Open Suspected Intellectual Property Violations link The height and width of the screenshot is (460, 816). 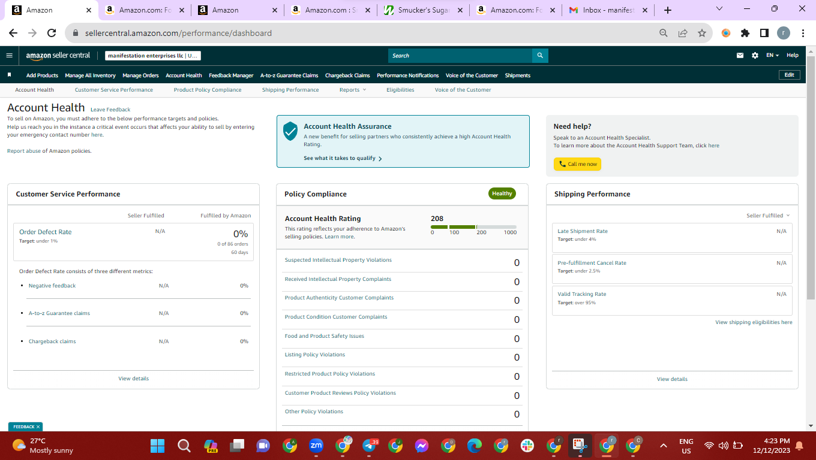[x=338, y=260]
